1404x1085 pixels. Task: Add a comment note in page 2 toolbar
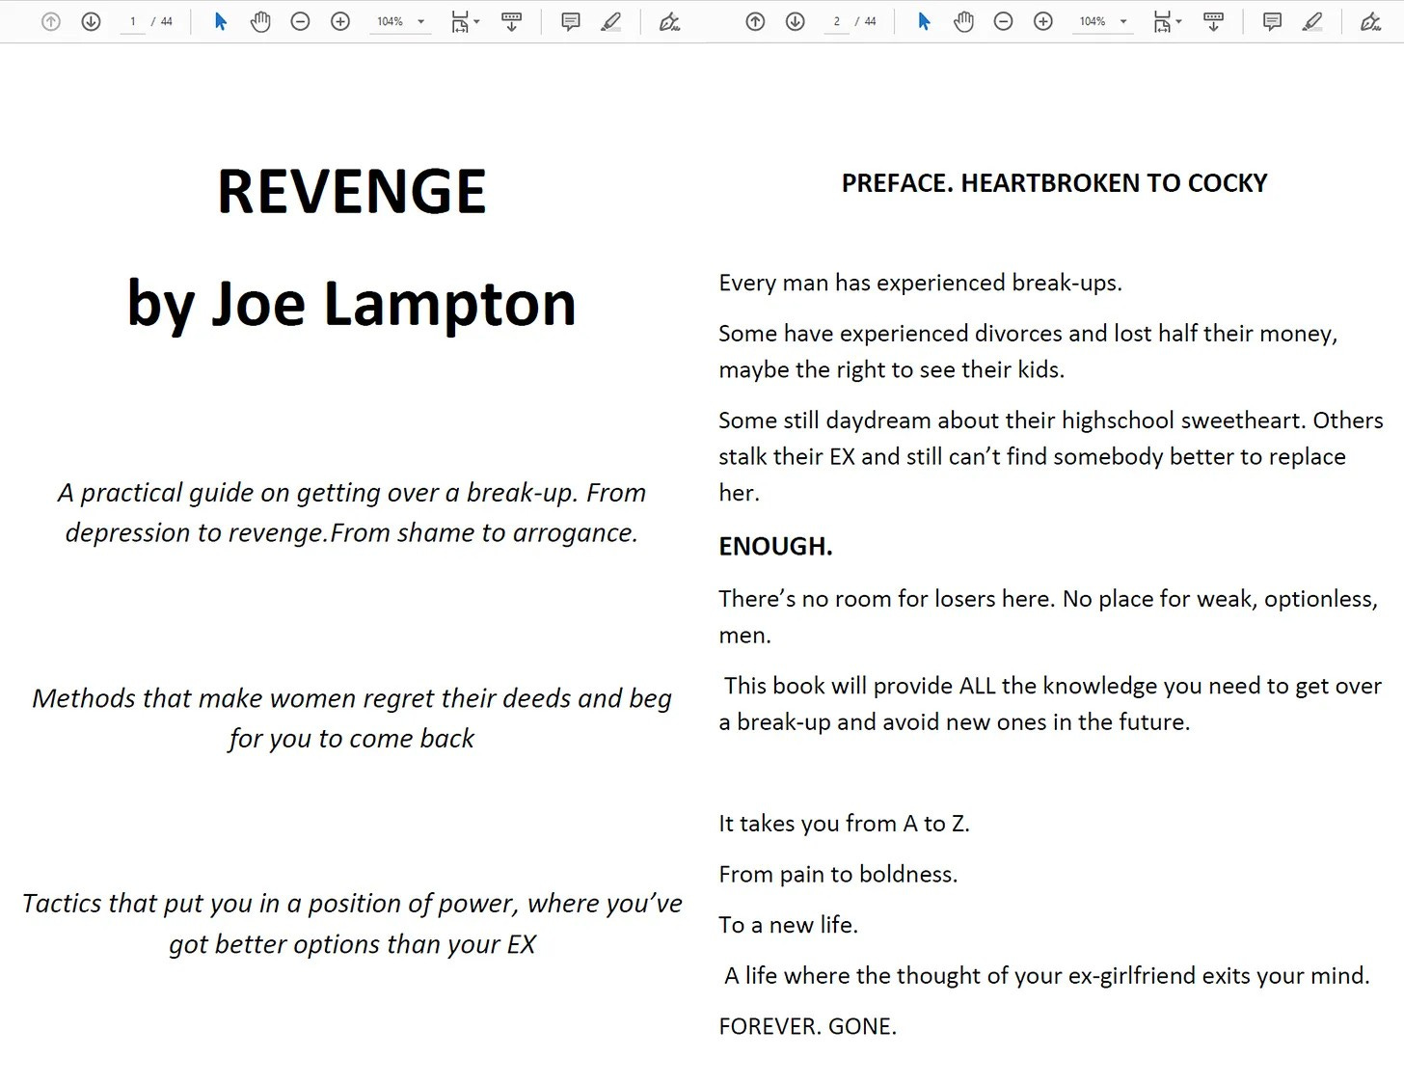click(x=1273, y=21)
